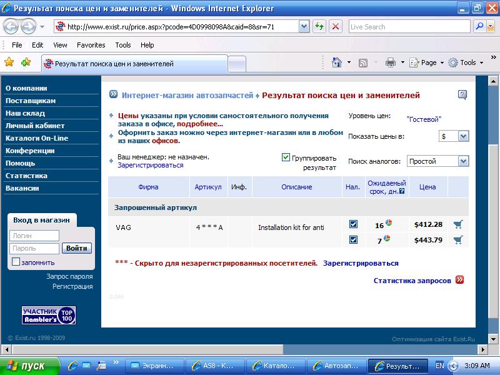Toggle availability checkbox in $412.28 row
Screen dimensions: 500x375
[x=353, y=224]
